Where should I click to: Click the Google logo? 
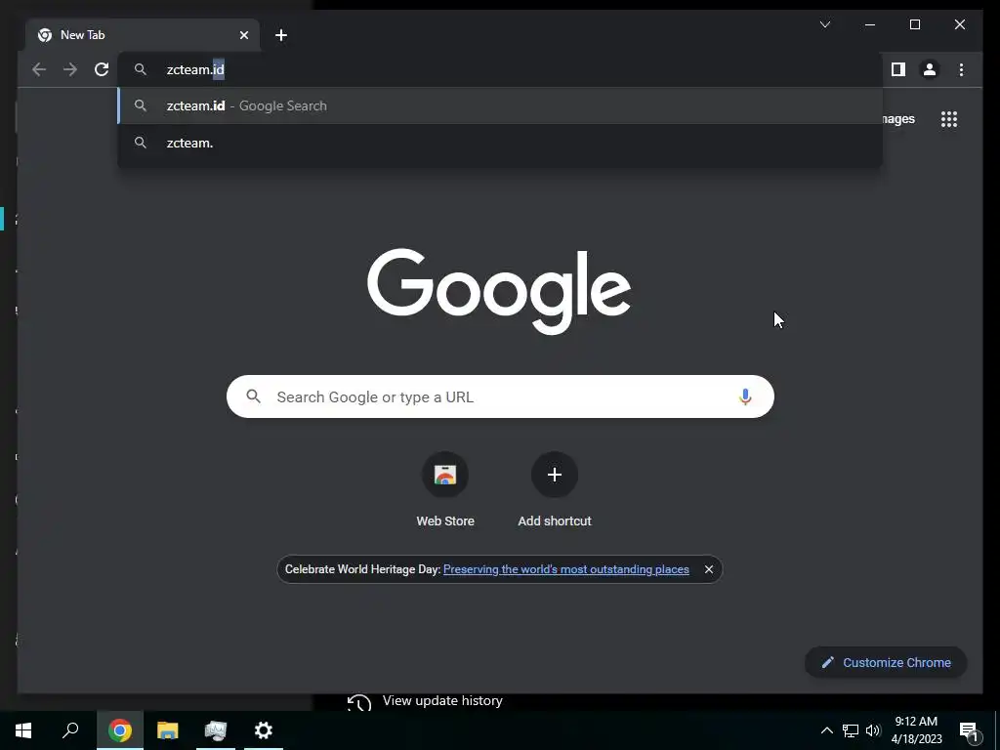pyautogui.click(x=499, y=291)
